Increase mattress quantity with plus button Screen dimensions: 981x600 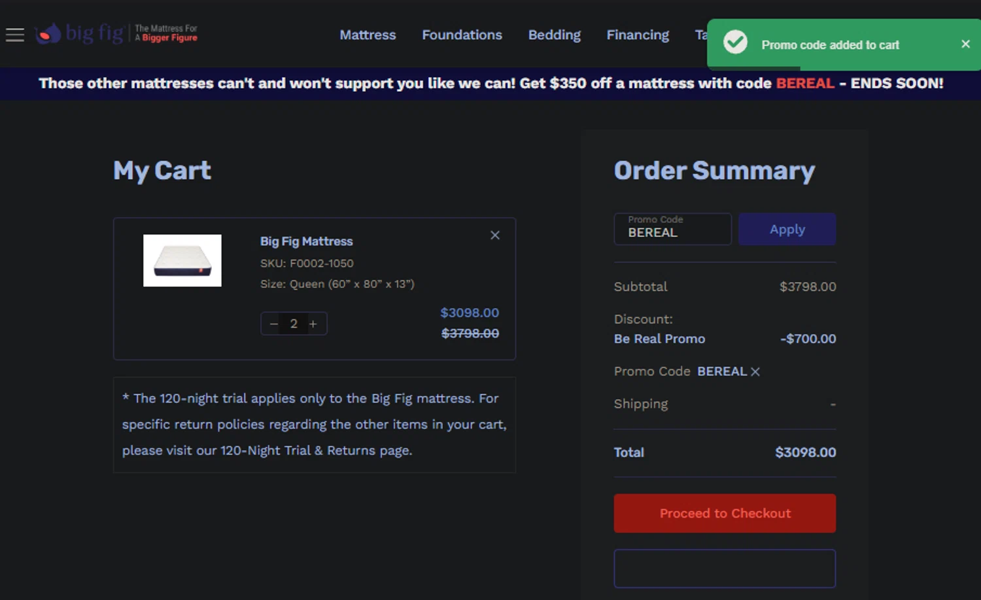click(313, 324)
